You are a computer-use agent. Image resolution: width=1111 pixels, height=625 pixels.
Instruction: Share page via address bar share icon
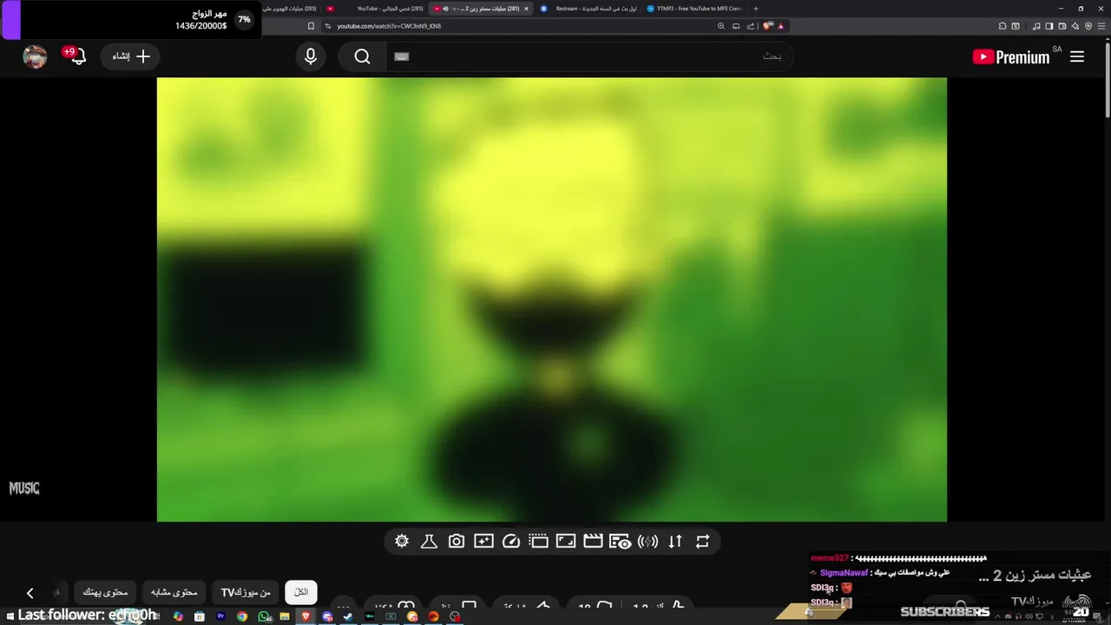[x=751, y=26]
